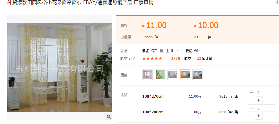This screenshot has width=279, height=124.
Task: Choose the purple curtain color thumbnail
Action: (173, 75)
